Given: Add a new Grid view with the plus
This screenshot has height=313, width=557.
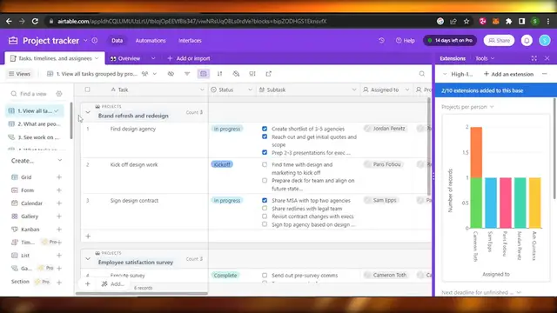Looking at the screenshot, I should [59, 177].
